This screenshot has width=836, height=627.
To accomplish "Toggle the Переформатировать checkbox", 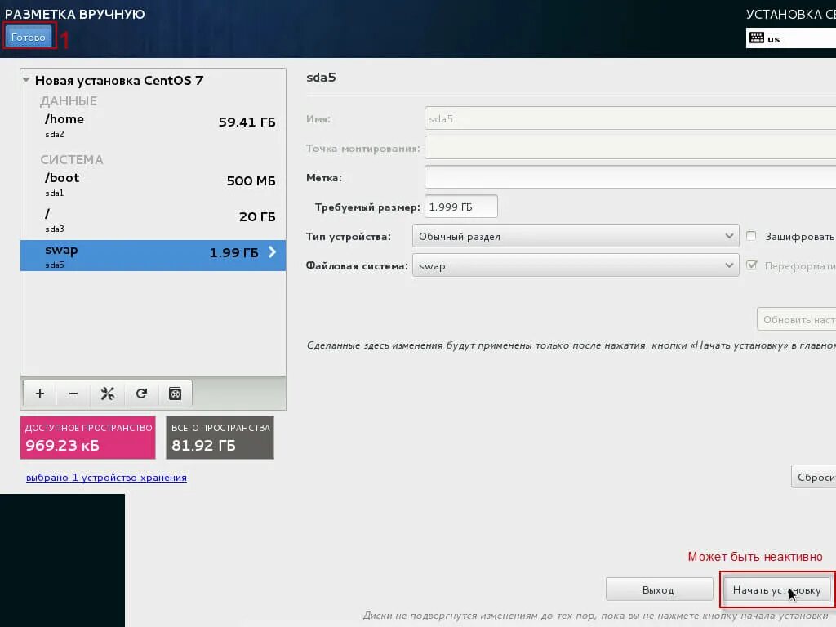I will (752, 265).
